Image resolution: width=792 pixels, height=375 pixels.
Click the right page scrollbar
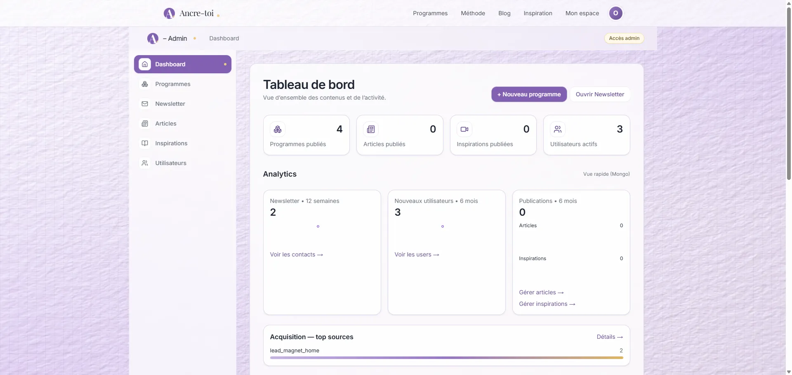[x=787, y=95]
